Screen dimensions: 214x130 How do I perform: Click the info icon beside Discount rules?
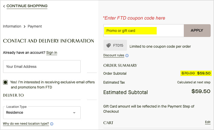[x=127, y=56]
